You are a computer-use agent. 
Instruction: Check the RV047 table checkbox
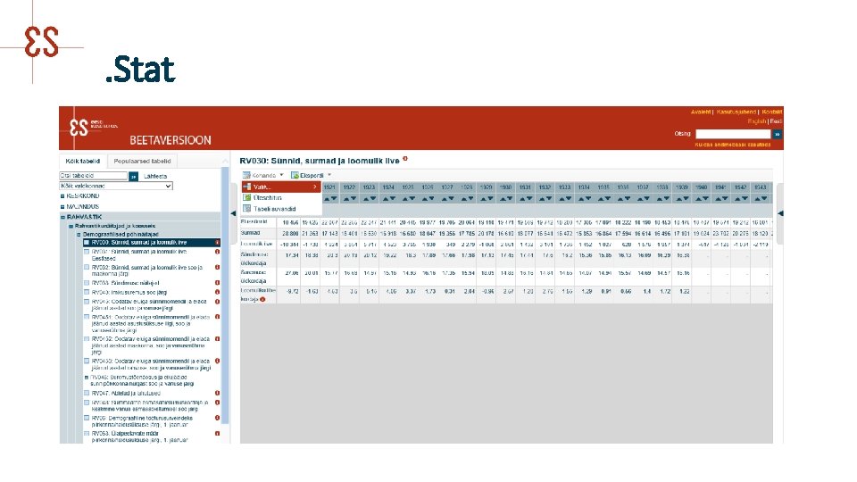coord(87,393)
